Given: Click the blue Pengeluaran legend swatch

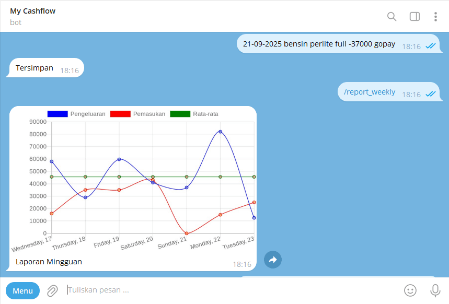Looking at the screenshot, I should (x=57, y=114).
